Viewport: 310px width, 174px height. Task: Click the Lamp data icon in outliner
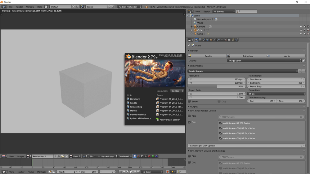click(208, 34)
